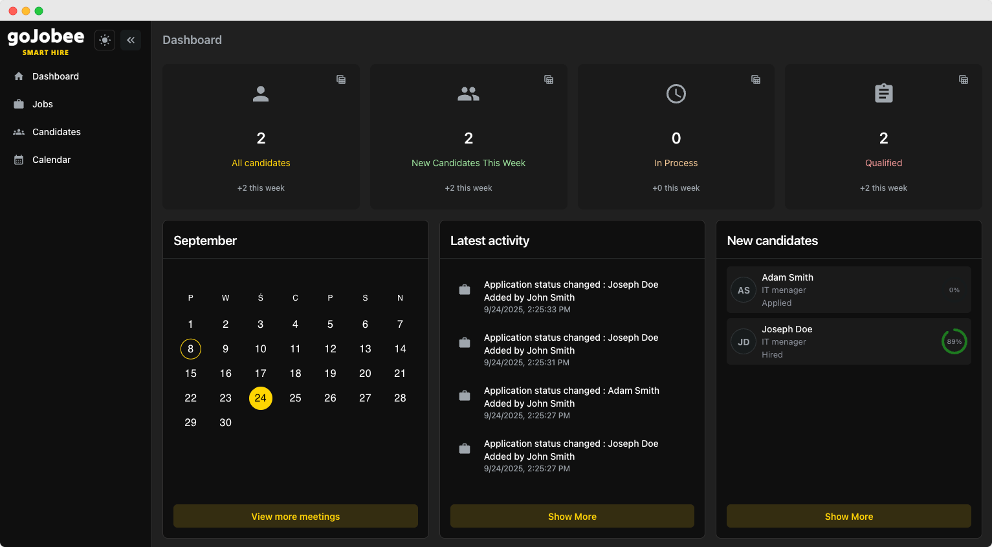Click copy icon on New Candidates This Week card

549,80
